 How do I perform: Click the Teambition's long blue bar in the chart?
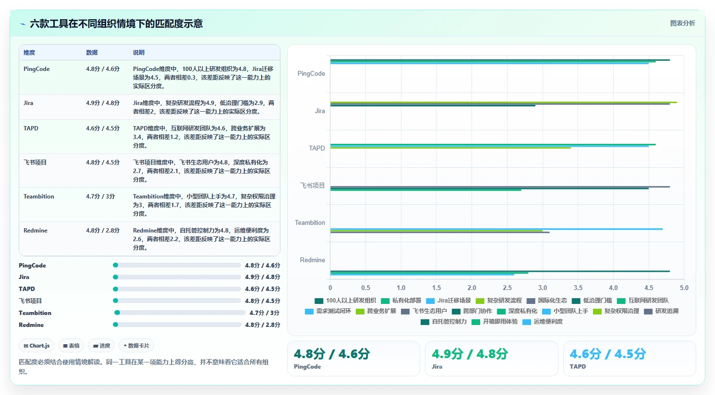point(497,229)
